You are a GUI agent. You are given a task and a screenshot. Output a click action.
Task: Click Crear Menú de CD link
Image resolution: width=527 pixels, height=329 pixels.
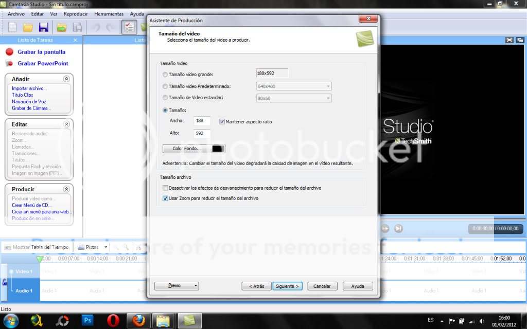pos(32,205)
